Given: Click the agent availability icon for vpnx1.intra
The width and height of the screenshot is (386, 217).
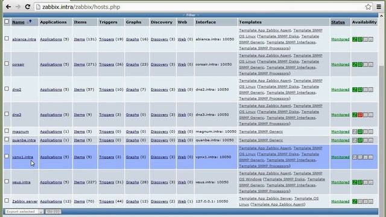Looking at the screenshot, I should (x=355, y=157).
